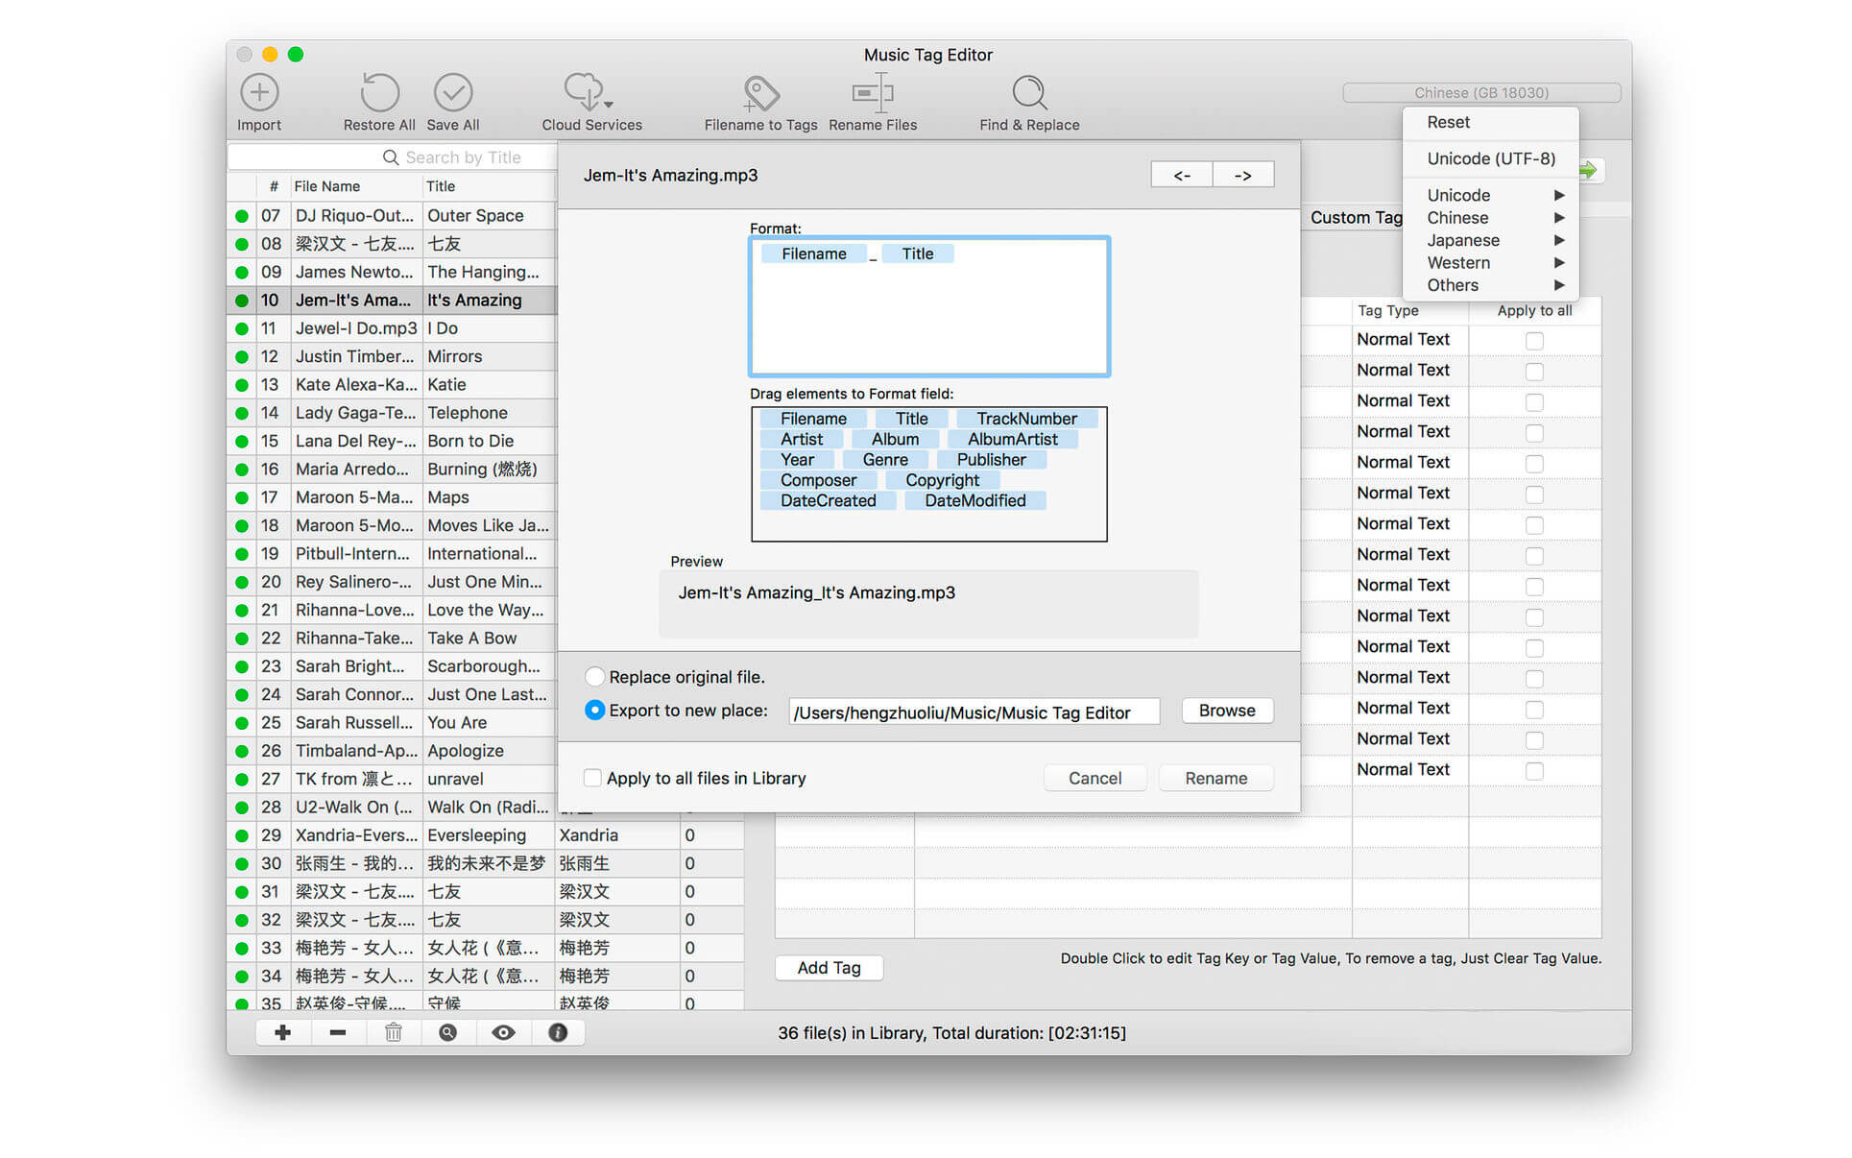
Task: Open Find & Replace
Action: (1029, 93)
